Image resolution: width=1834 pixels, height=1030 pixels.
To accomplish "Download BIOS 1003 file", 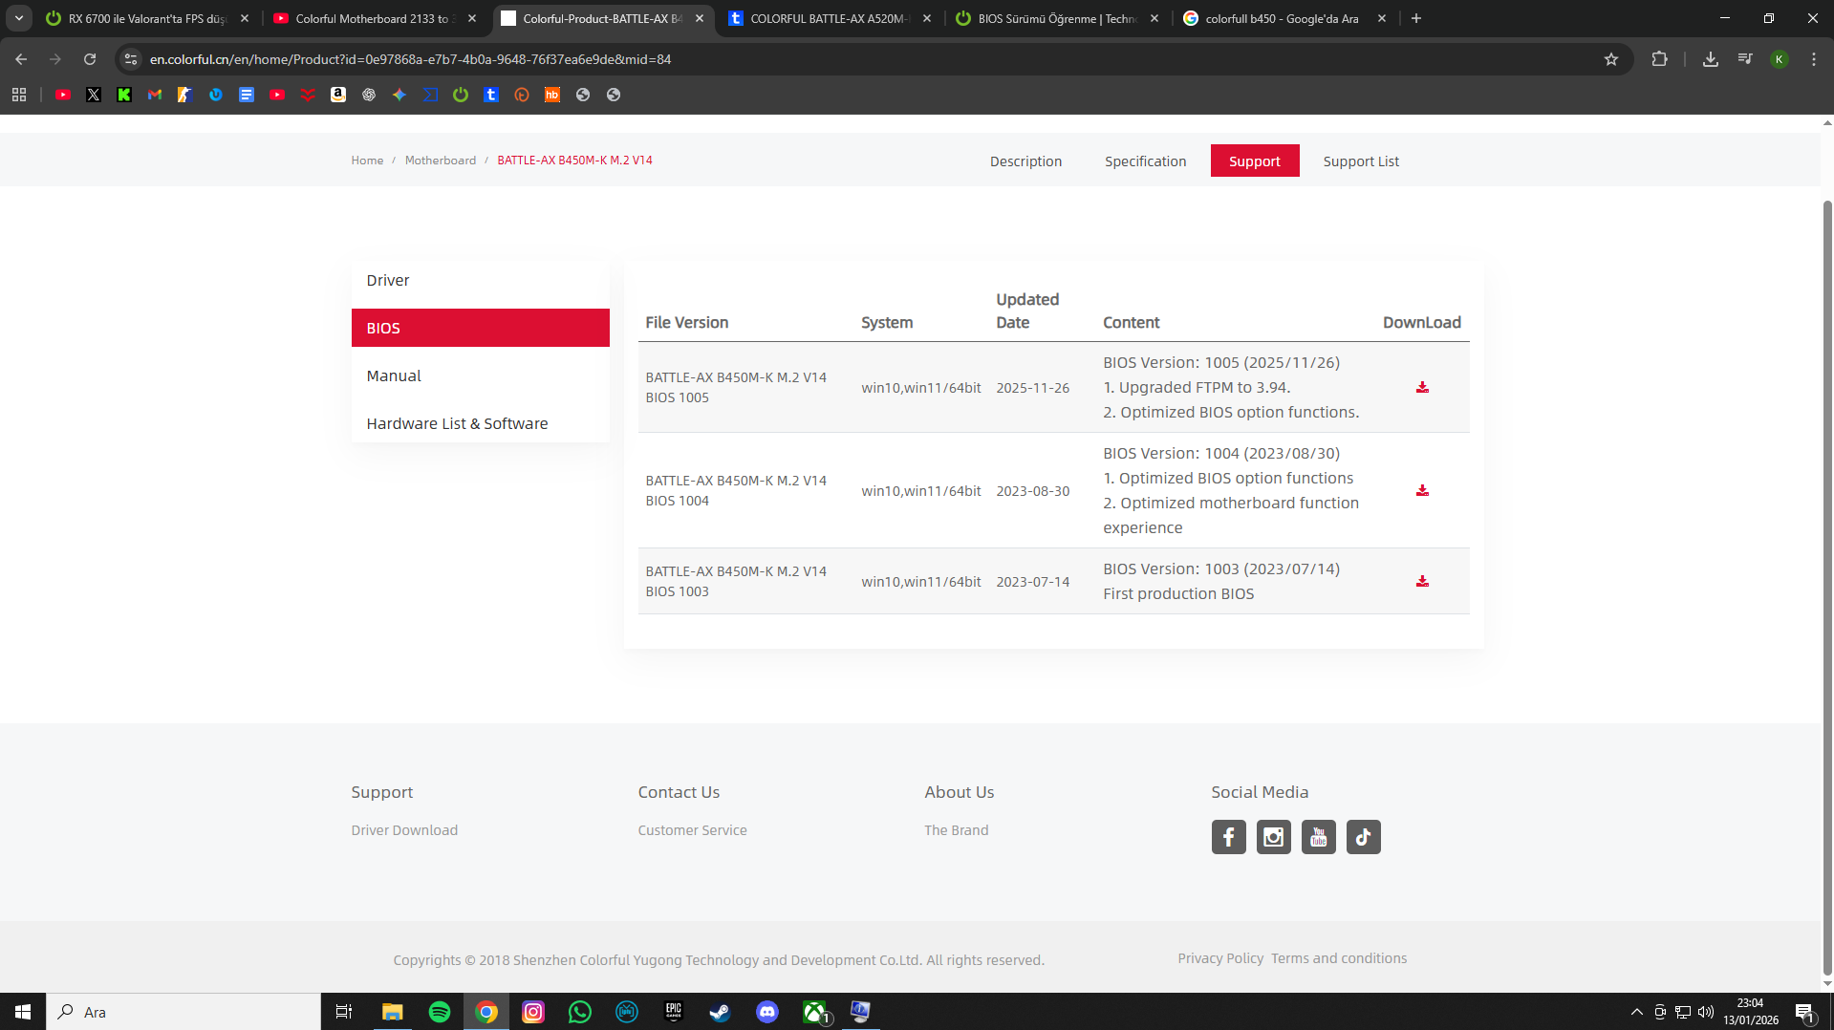I will [1422, 581].
